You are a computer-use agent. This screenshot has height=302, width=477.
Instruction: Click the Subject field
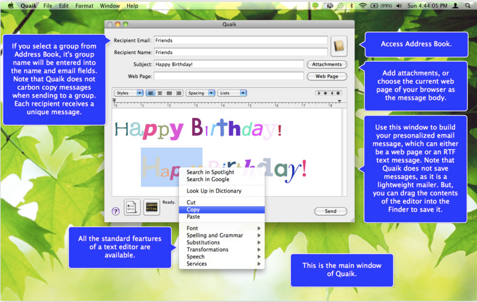[x=229, y=65]
